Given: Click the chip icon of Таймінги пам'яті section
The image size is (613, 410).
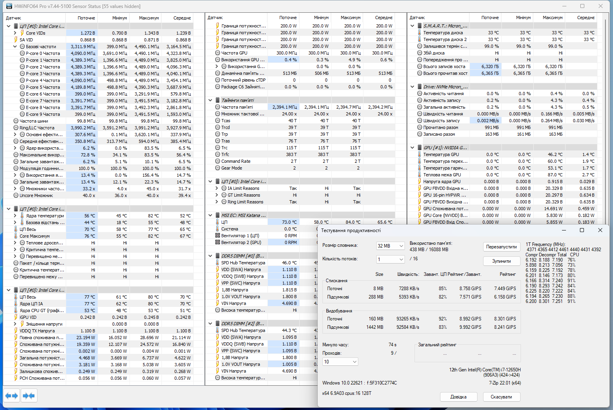Looking at the screenshot, I should coord(217,100).
